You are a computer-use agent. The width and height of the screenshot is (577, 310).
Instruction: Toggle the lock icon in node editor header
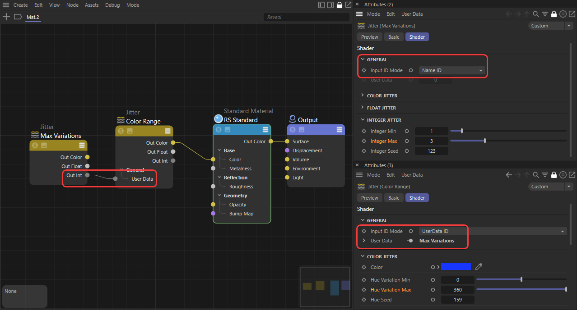(x=340, y=5)
